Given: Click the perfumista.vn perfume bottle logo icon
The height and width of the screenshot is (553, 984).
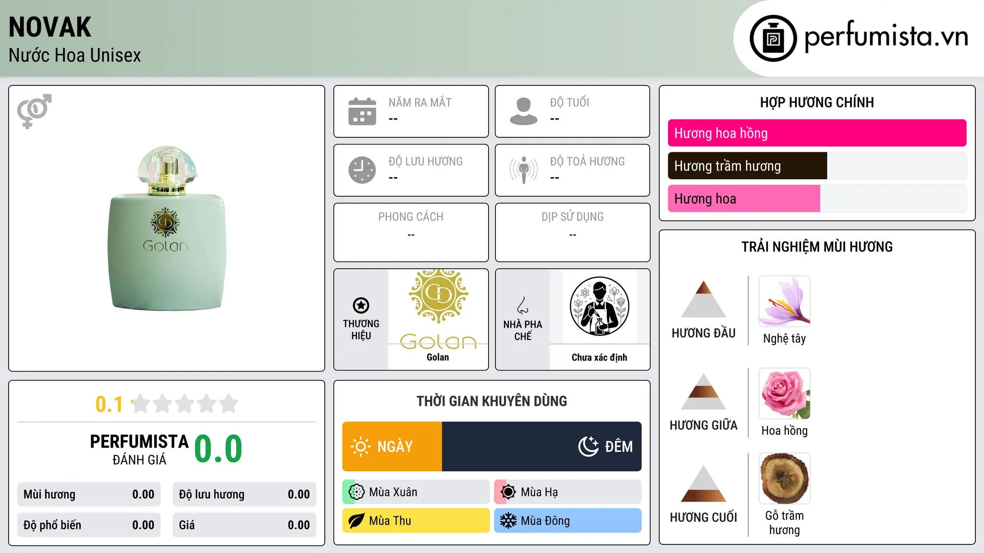Looking at the screenshot, I should pyautogui.click(x=773, y=38).
